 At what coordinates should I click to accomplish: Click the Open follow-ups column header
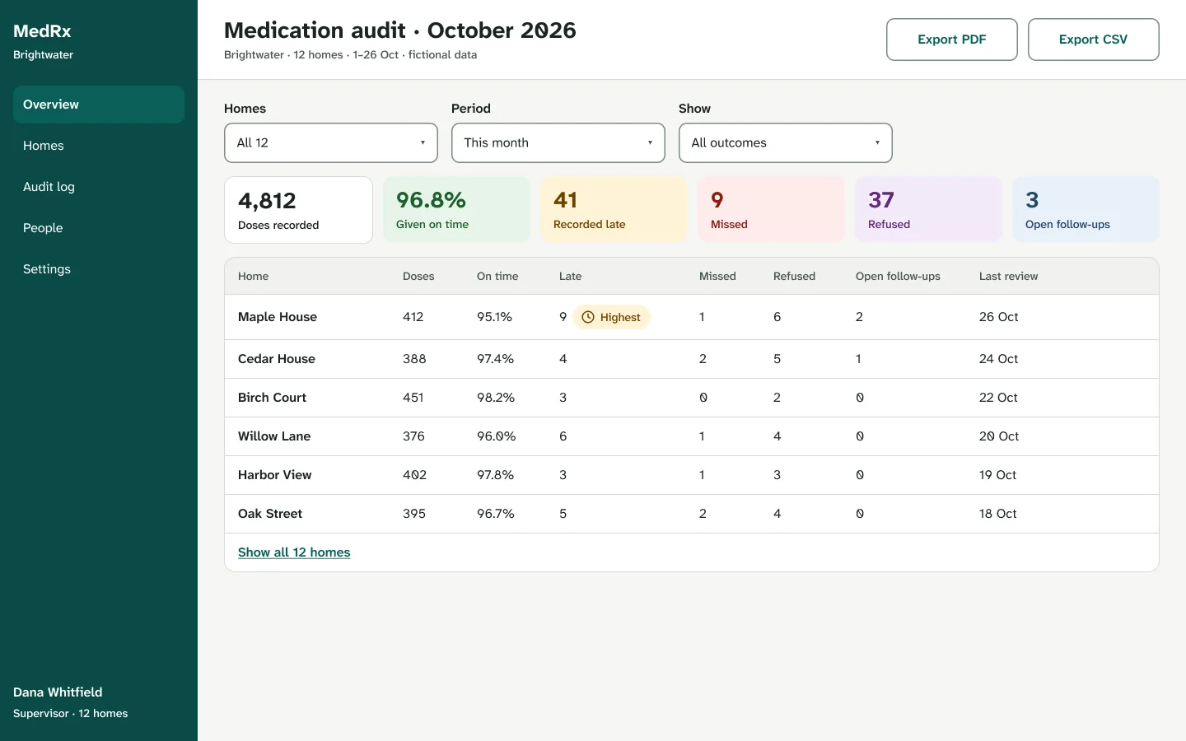pos(898,277)
